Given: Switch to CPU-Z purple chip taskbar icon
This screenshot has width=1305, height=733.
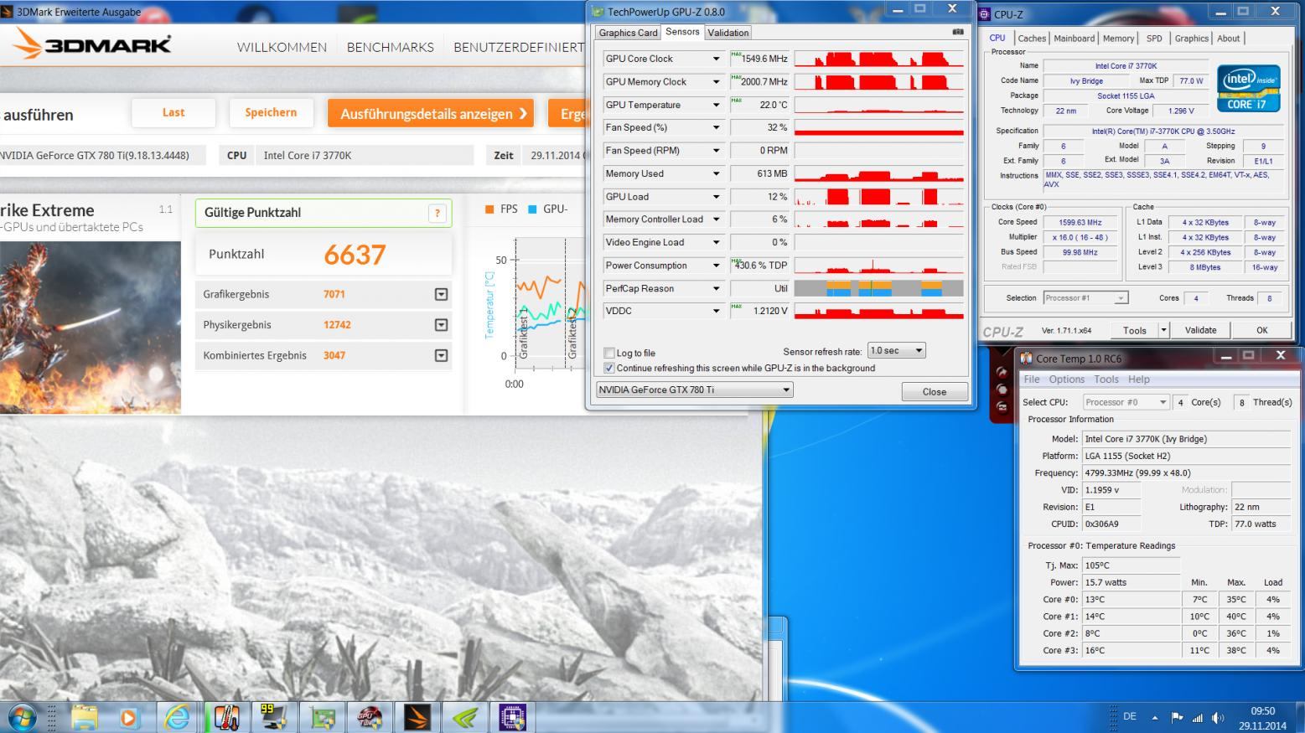Looking at the screenshot, I should pos(512,718).
